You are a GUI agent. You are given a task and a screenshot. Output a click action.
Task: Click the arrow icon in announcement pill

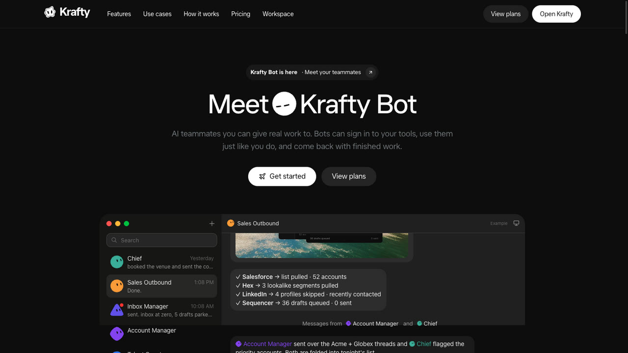click(370, 72)
